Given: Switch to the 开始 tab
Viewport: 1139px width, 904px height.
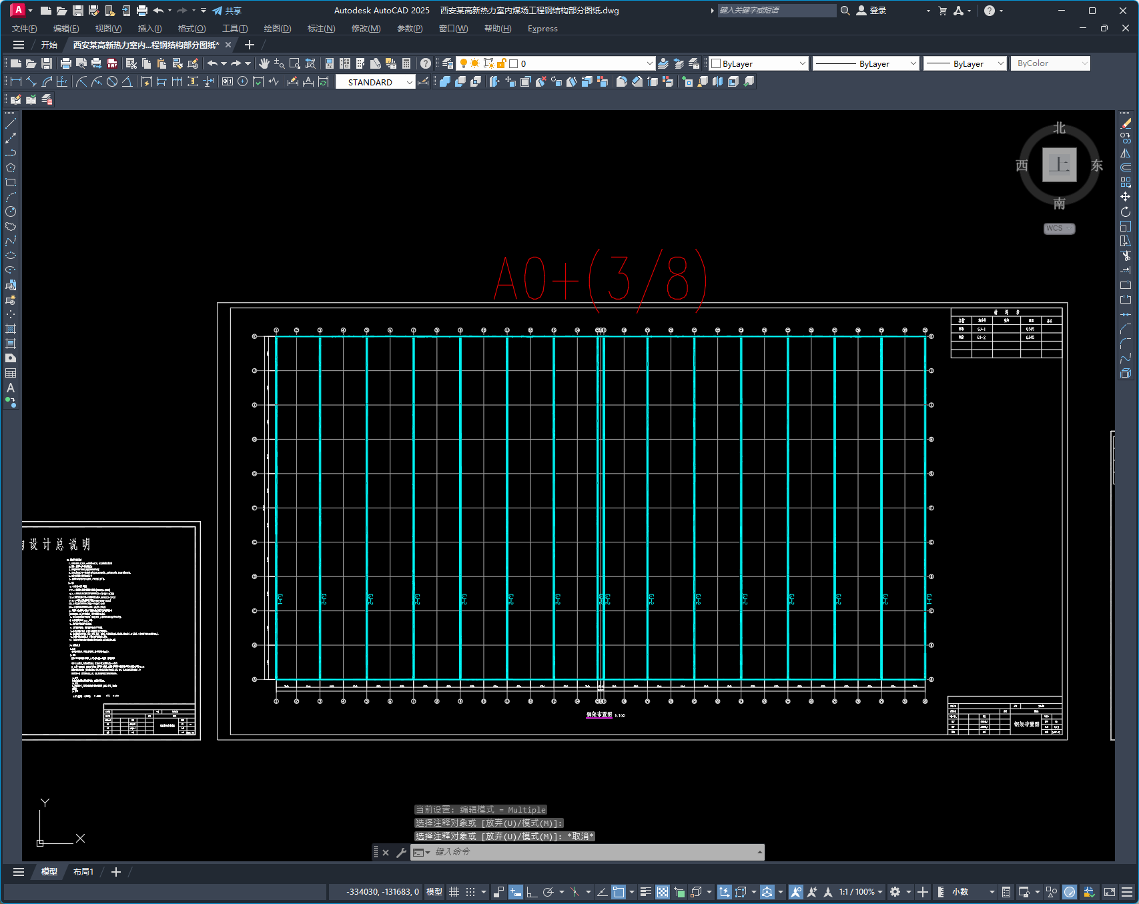Looking at the screenshot, I should click(49, 45).
